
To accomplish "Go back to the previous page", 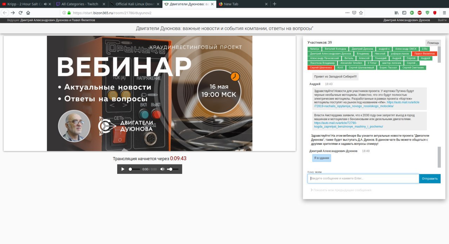I will click(5, 13).
